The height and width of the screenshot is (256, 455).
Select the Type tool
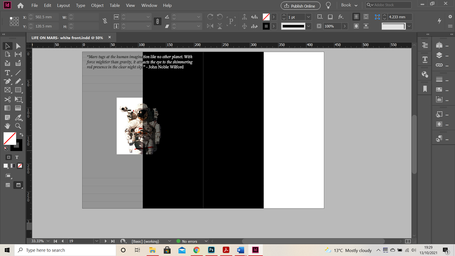coord(7,72)
